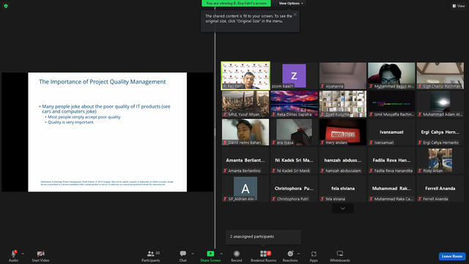Select Muhammad Bagus video tile
Screen dimensions: 469x264
[x=391, y=76]
